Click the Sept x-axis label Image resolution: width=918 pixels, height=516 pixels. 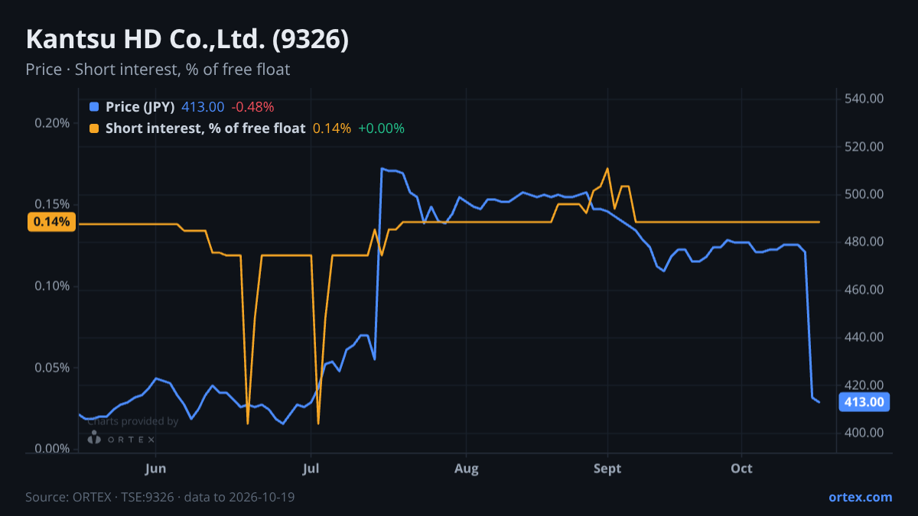click(x=607, y=468)
